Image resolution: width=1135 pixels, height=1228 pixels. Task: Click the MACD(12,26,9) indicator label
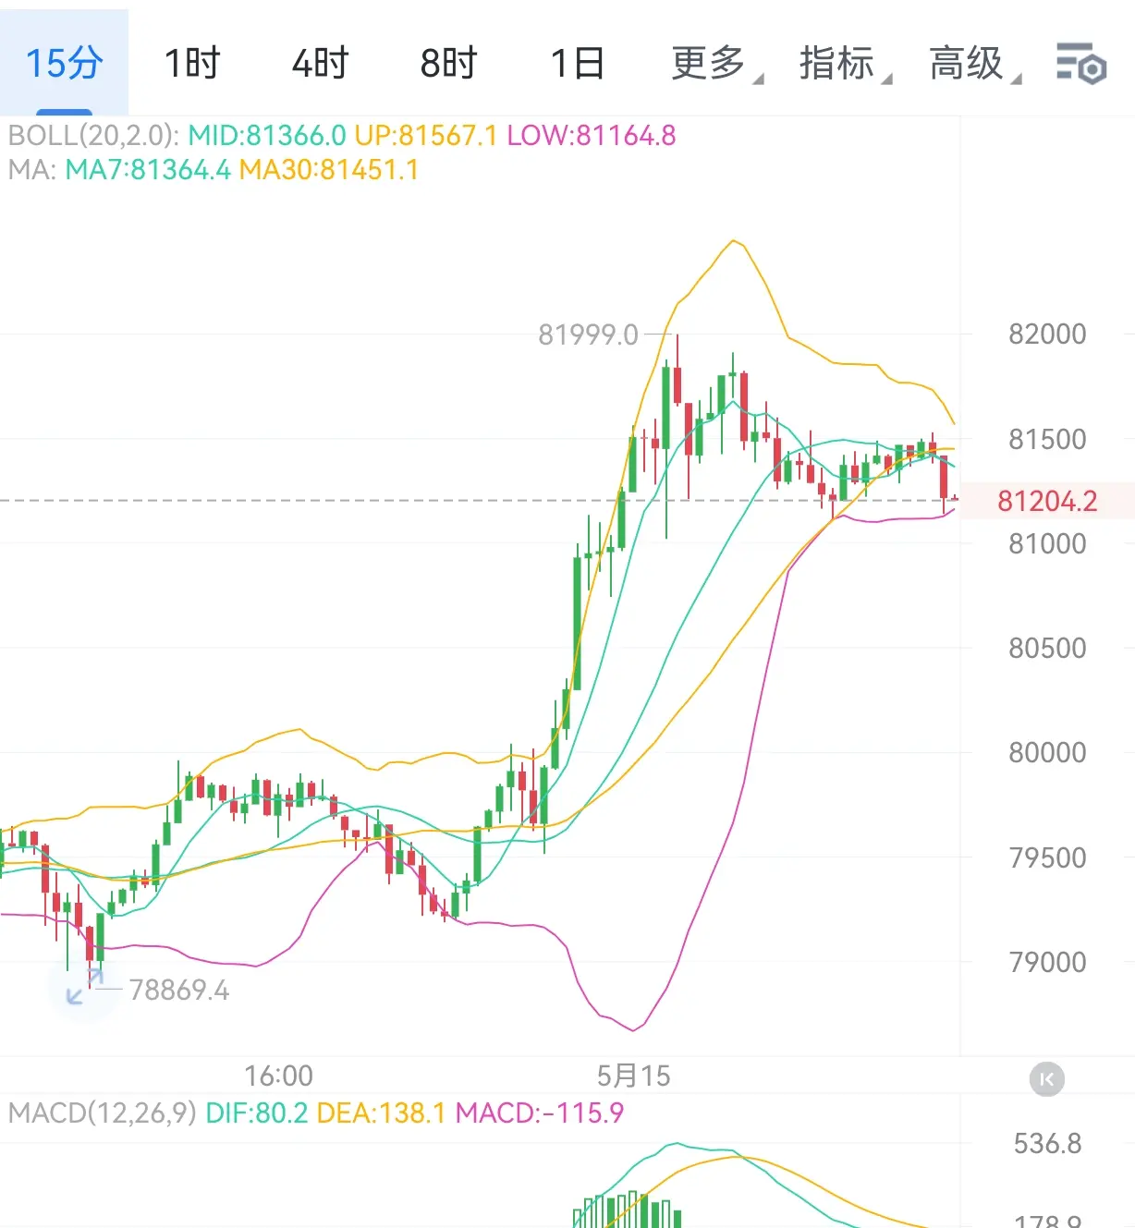coord(102,1112)
